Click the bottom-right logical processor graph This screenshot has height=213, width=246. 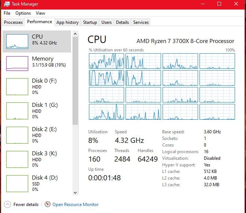point(217,112)
